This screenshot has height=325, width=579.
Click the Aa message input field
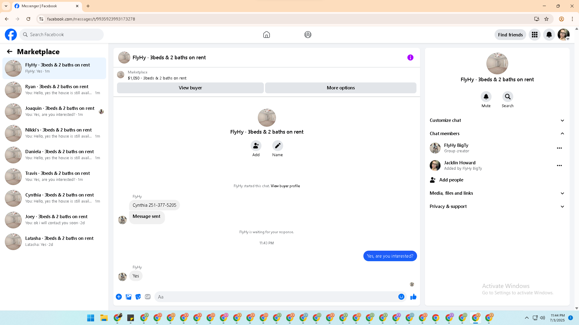[x=276, y=297]
